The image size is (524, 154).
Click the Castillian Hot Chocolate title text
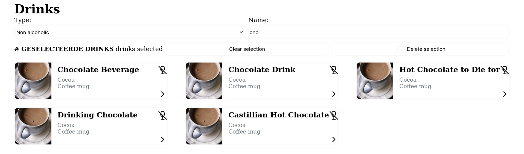[278, 115]
